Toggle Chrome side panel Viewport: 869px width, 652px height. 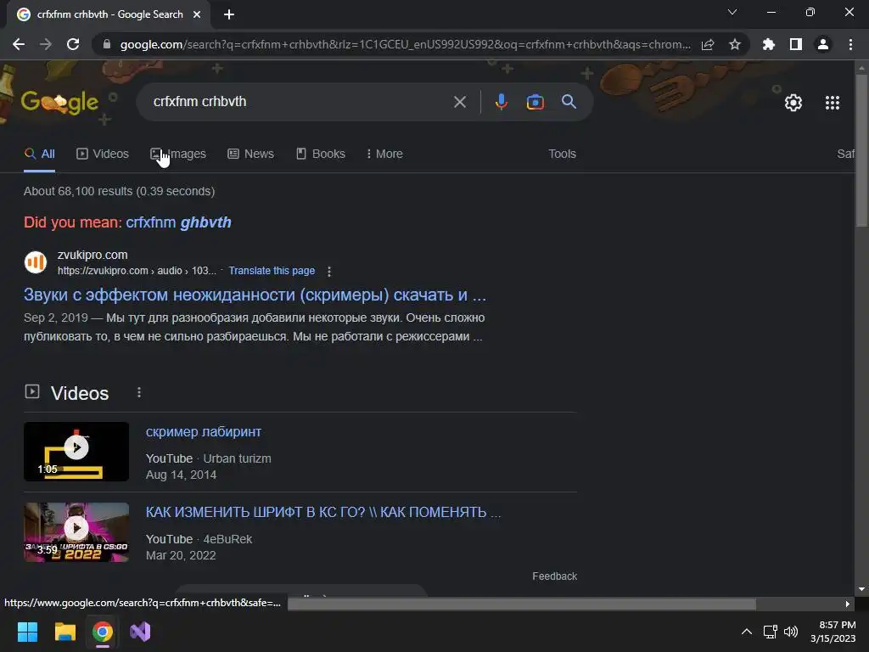coord(796,44)
